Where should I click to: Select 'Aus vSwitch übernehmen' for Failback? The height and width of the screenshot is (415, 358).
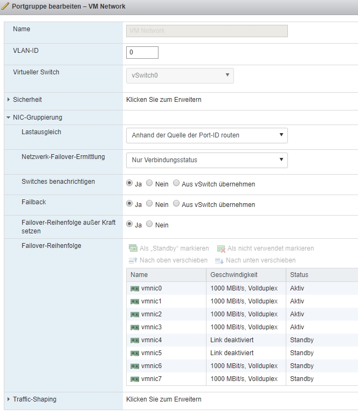(x=177, y=204)
